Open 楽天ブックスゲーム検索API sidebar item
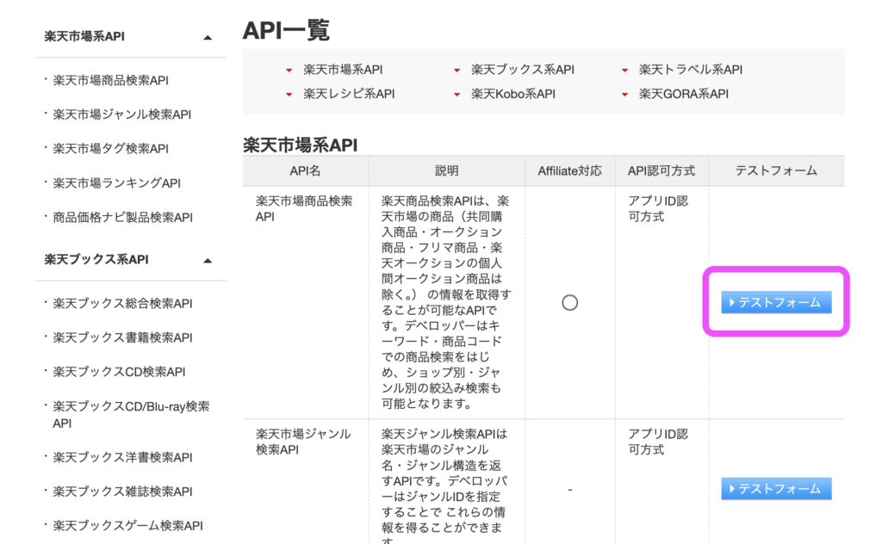This screenshot has width=882, height=544. click(127, 525)
